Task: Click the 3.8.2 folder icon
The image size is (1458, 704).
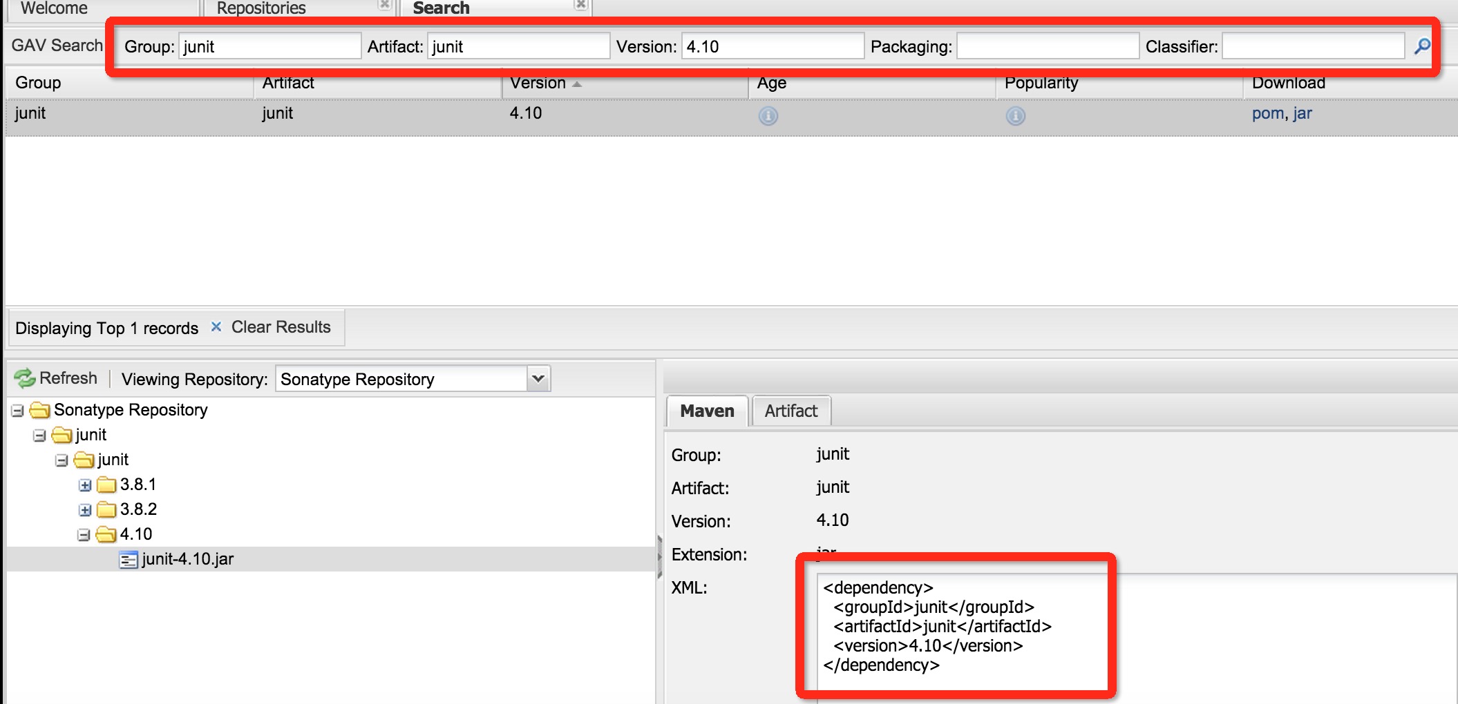Action: 106,510
